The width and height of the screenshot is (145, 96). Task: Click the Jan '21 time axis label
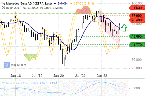click(80, 76)
